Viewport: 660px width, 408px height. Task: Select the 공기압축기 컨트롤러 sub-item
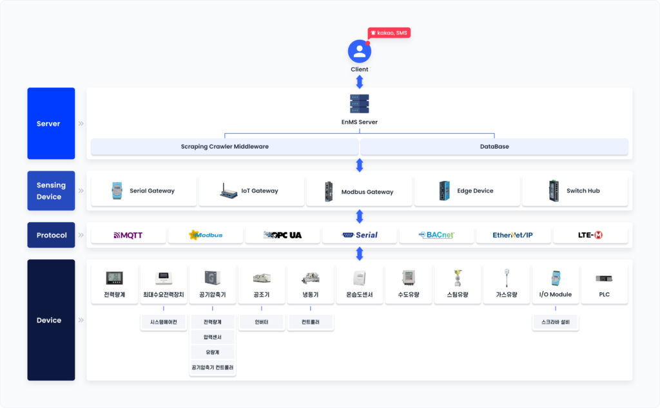(x=213, y=367)
